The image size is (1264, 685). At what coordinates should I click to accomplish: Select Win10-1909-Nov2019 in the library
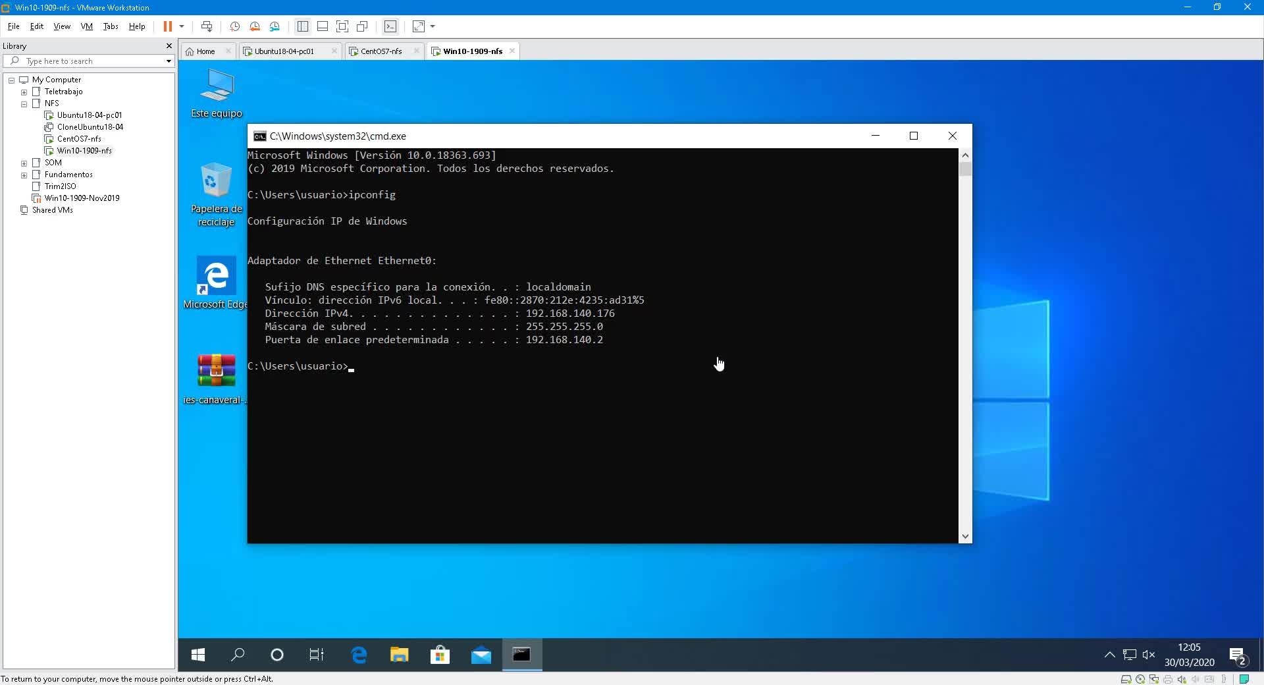82,198
